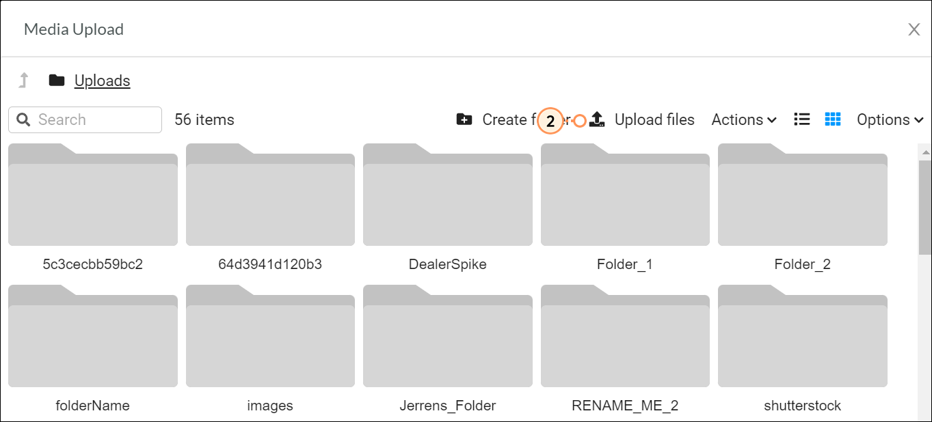Open the Folder_1 folder icon

(x=624, y=198)
